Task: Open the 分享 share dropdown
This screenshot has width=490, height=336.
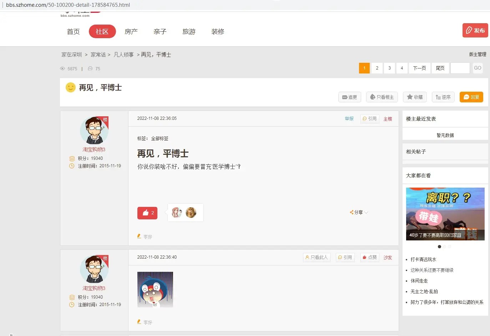Action: point(359,212)
